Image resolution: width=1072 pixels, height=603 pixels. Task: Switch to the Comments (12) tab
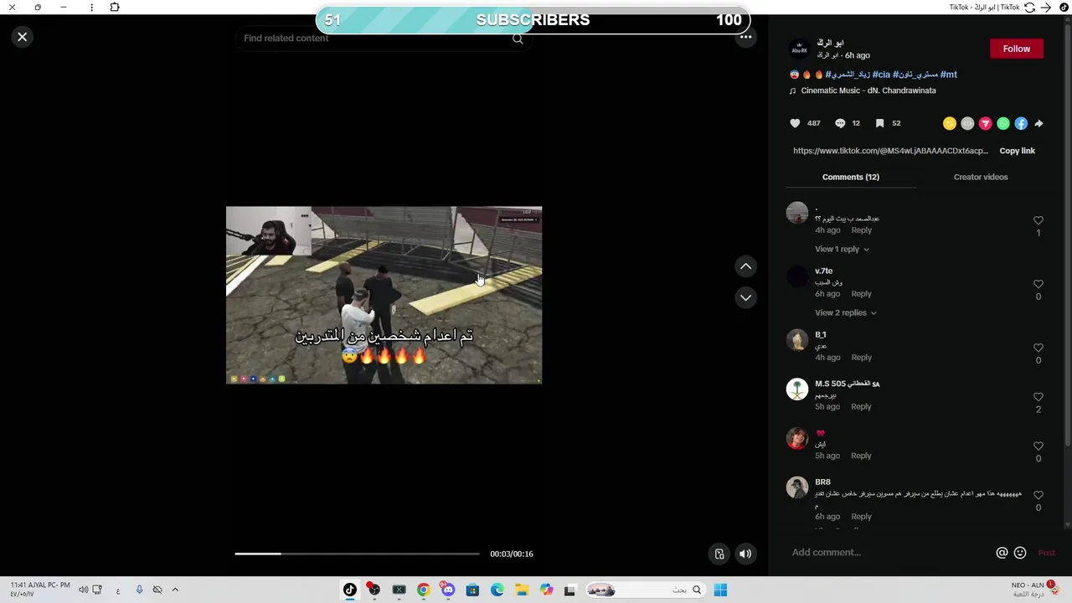[x=850, y=177]
